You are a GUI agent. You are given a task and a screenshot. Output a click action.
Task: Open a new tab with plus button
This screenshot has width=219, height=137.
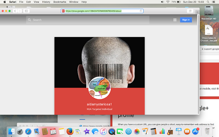tap(197, 12)
